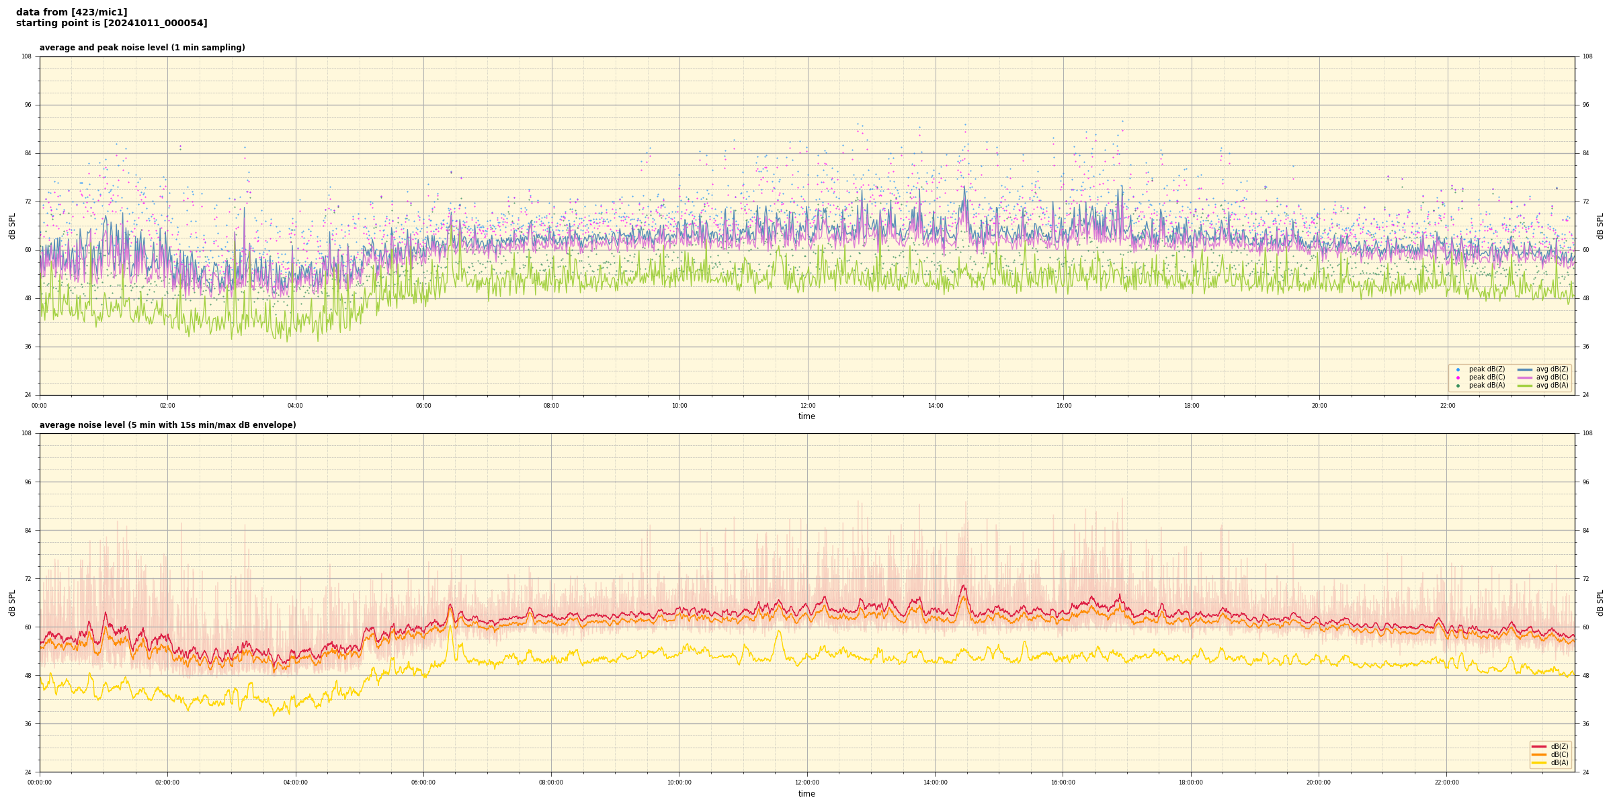Click the 18:00:00 tick on lower time axis
This screenshot has width=1613, height=806.
pyautogui.click(x=1191, y=782)
